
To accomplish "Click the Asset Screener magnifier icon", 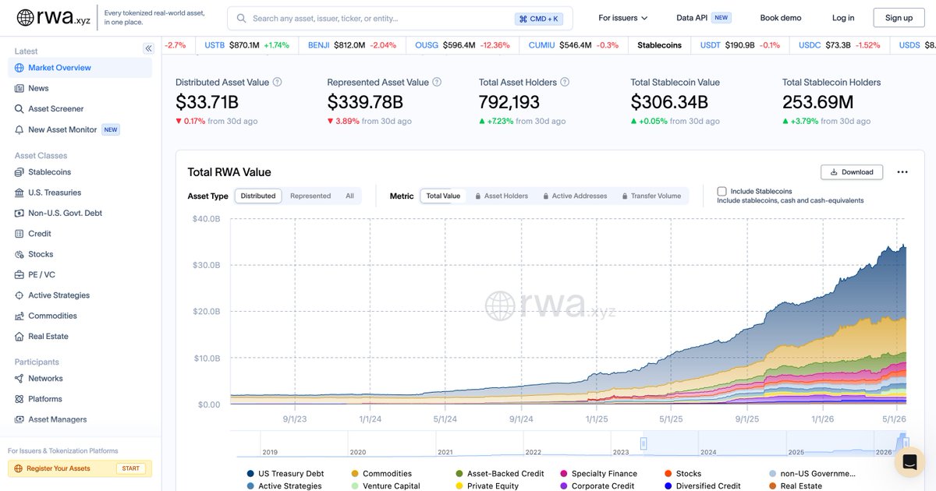I will [x=19, y=109].
